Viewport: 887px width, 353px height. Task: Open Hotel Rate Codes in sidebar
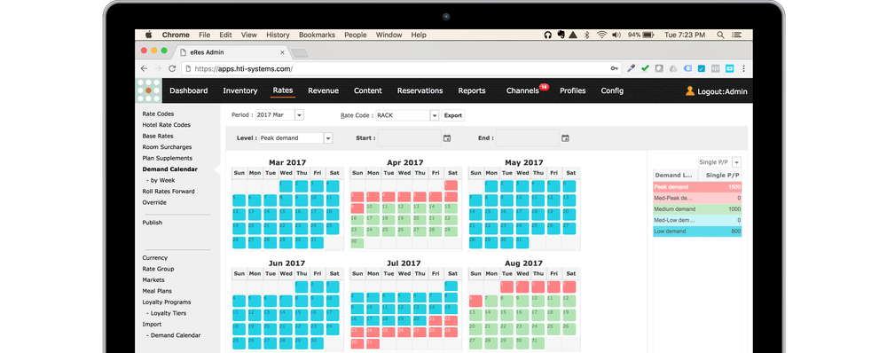(167, 125)
